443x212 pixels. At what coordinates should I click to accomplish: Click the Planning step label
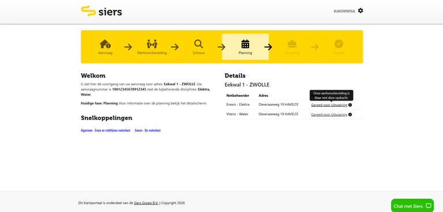[245, 53]
